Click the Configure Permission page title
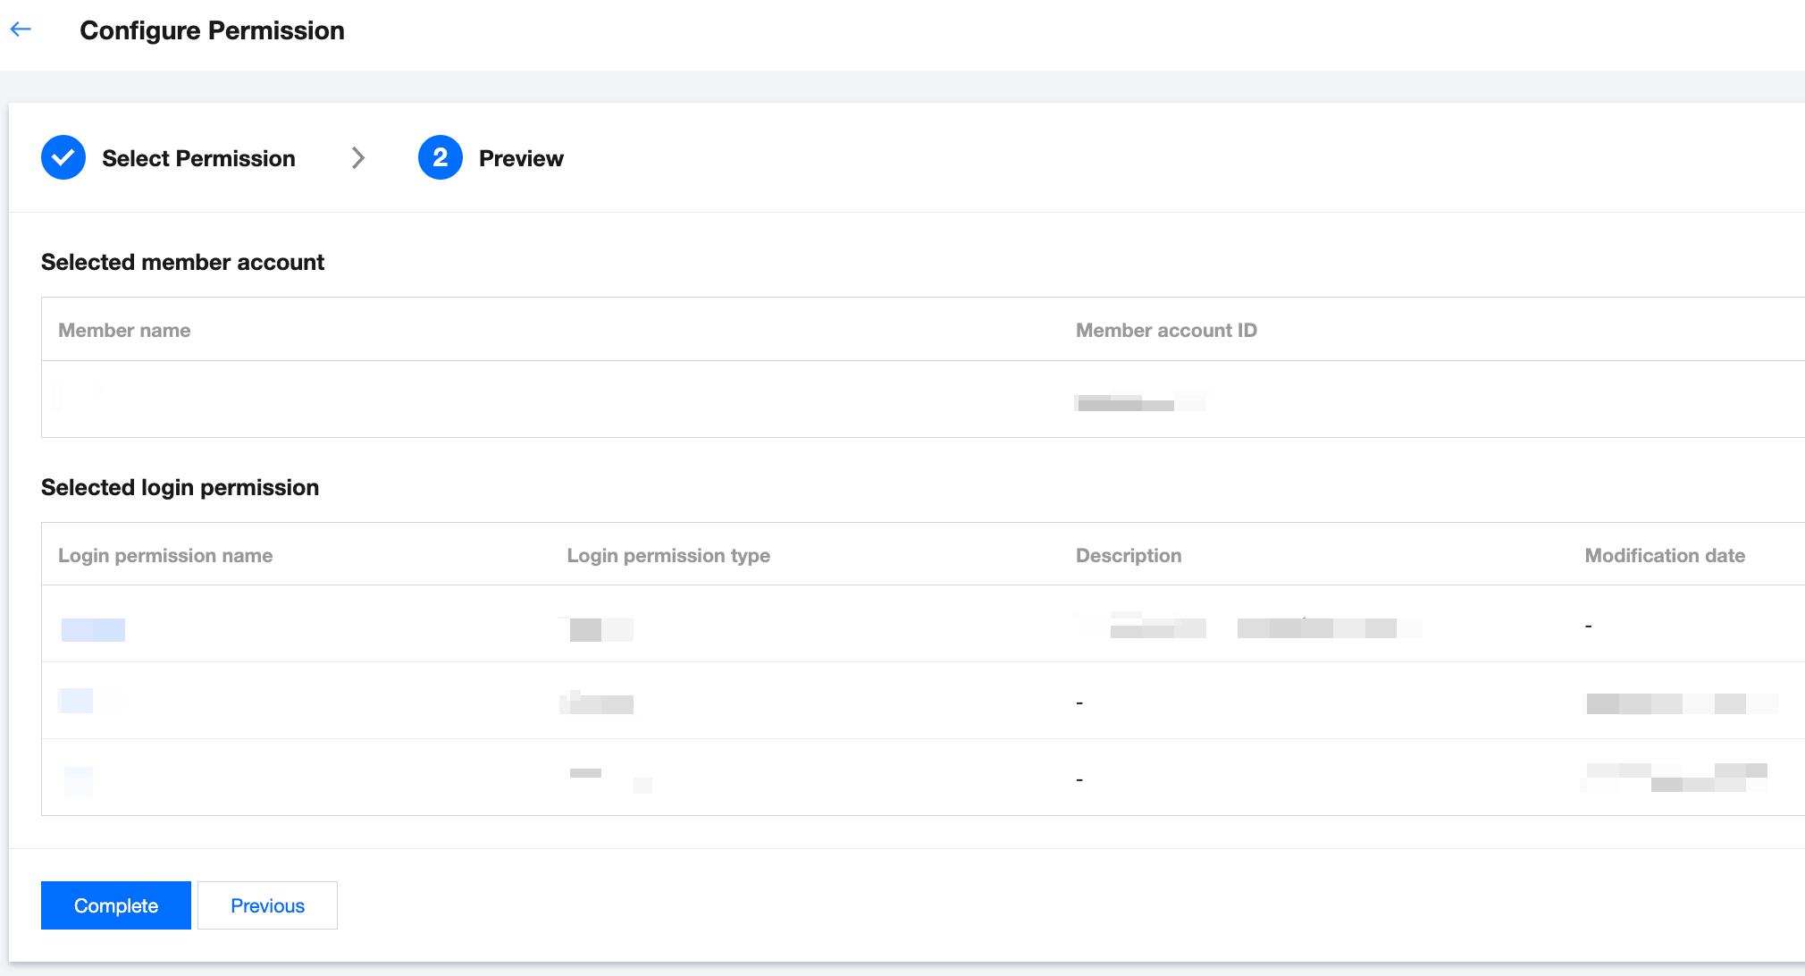This screenshot has height=976, width=1805. [x=212, y=30]
